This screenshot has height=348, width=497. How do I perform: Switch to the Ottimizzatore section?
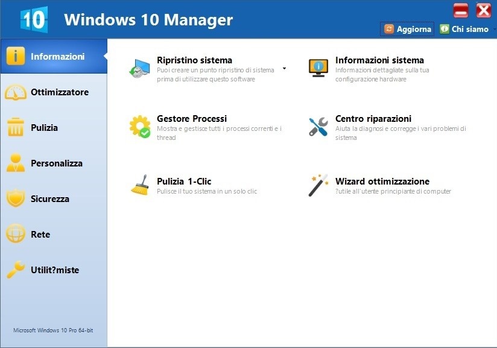(54, 92)
